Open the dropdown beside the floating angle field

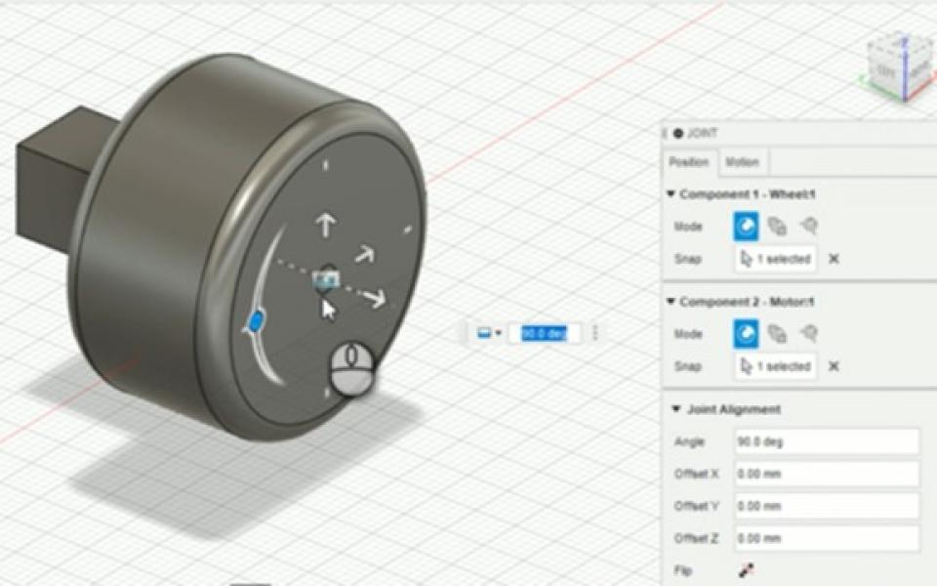(x=488, y=333)
